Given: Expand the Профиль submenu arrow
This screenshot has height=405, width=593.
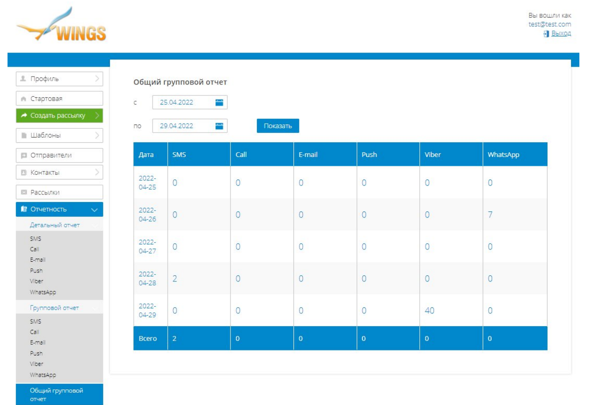Looking at the screenshot, I should click(x=97, y=79).
